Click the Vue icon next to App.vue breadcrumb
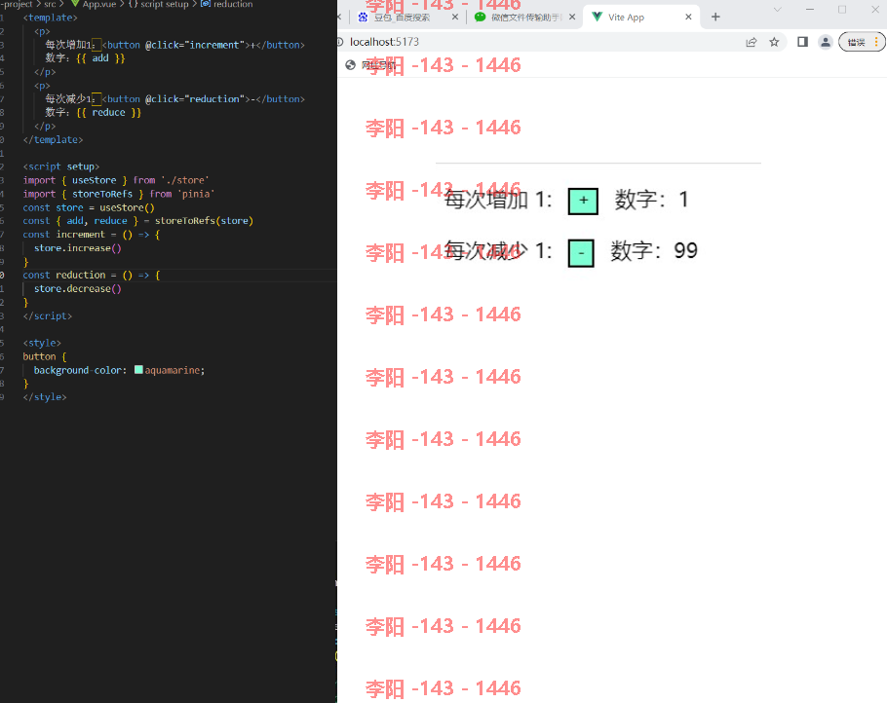The height and width of the screenshot is (703, 887). pos(75,4)
